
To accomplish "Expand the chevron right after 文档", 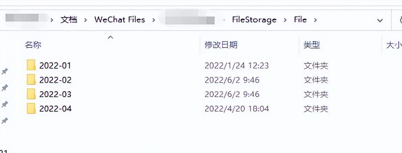I will [x=86, y=20].
